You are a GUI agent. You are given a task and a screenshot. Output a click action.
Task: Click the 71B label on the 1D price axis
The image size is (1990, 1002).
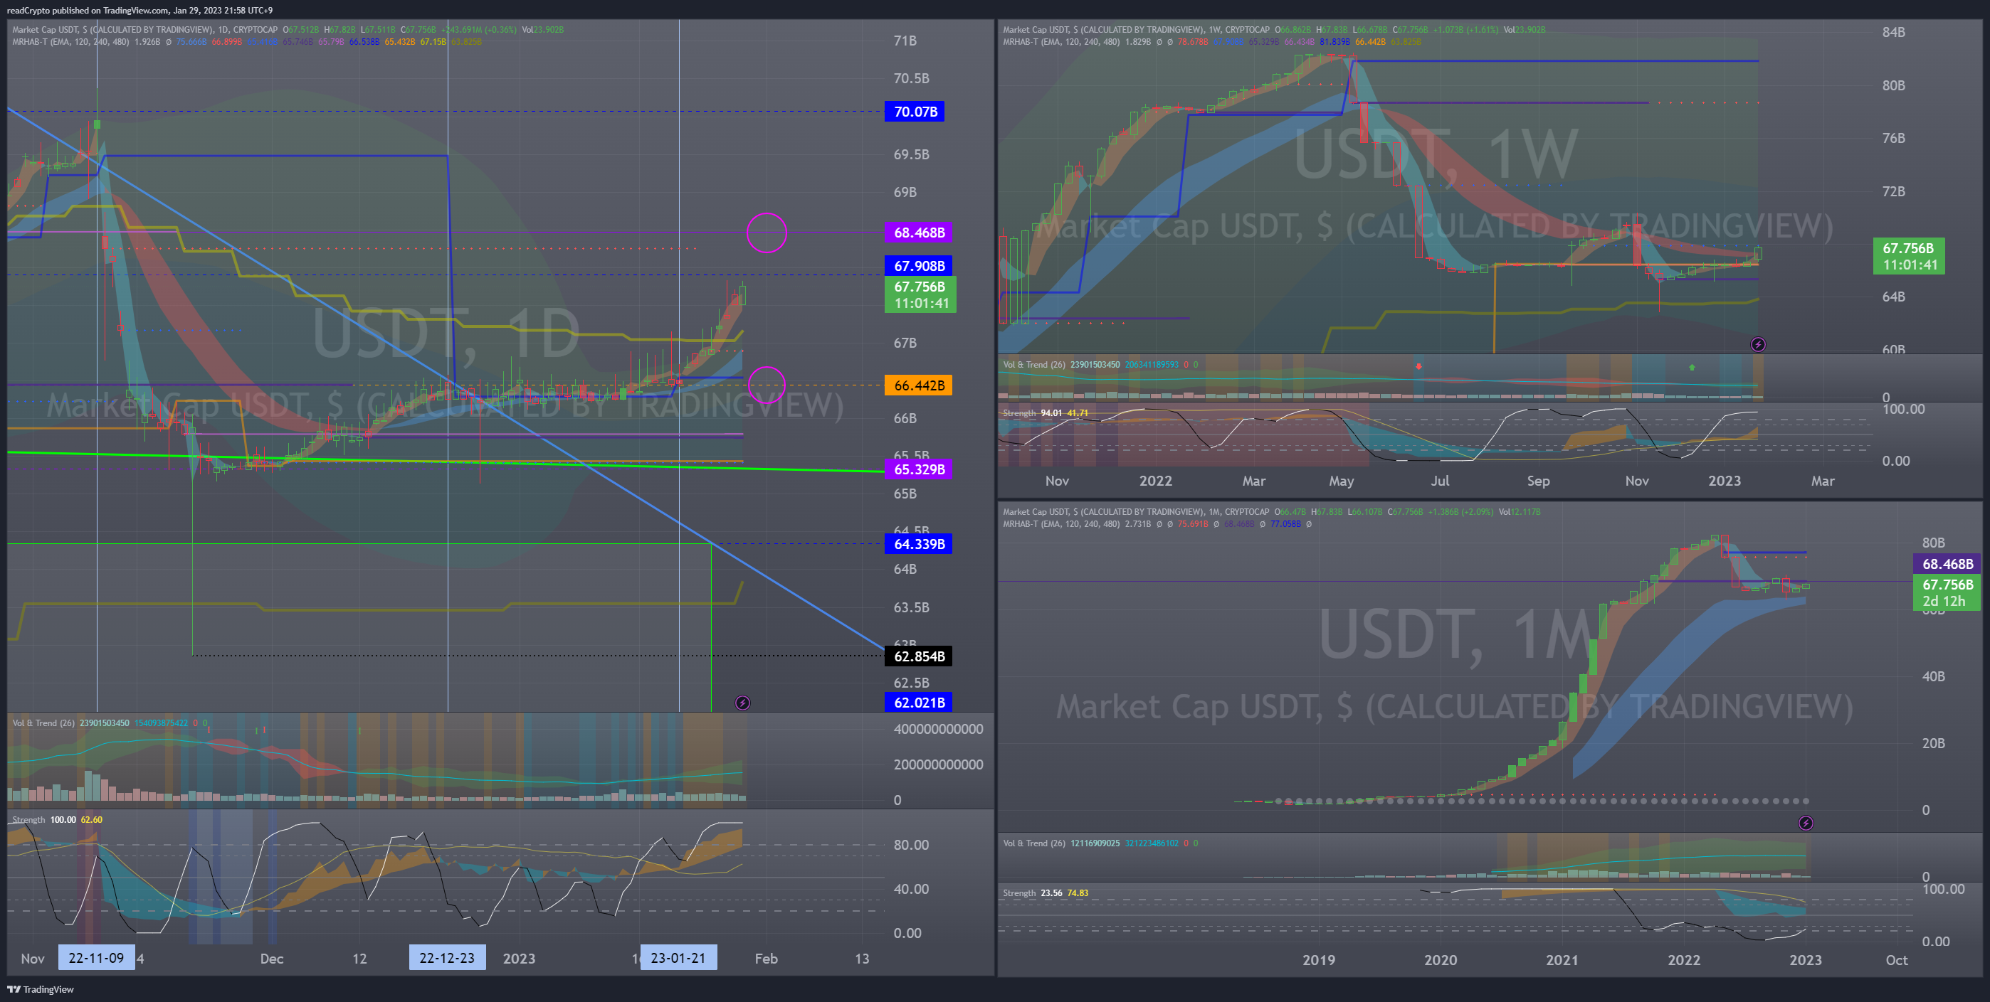[905, 41]
